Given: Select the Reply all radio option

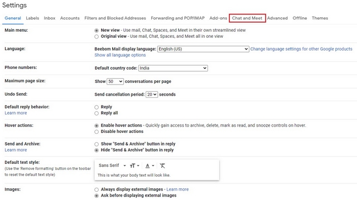Looking at the screenshot, I should [97, 113].
